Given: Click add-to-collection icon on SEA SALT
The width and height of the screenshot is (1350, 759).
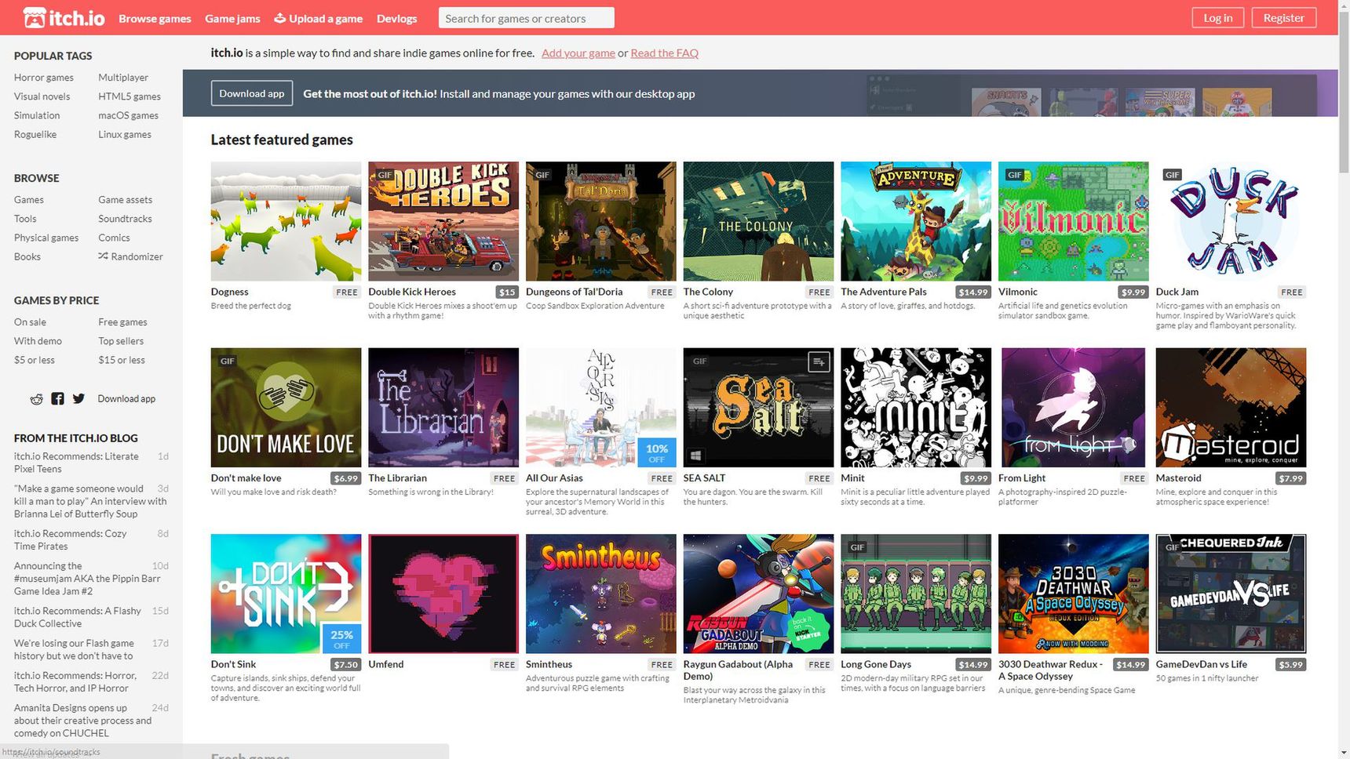Looking at the screenshot, I should [819, 361].
